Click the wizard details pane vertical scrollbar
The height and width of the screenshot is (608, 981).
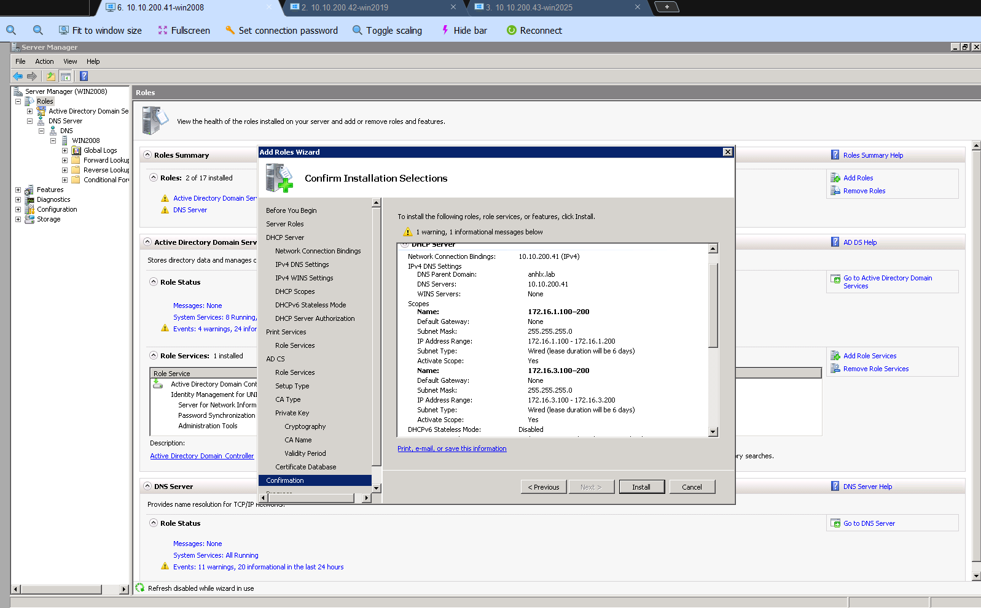pos(713,305)
